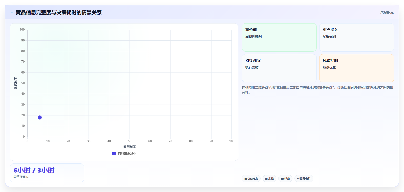Click the 表格 tag chip

tap(269, 179)
